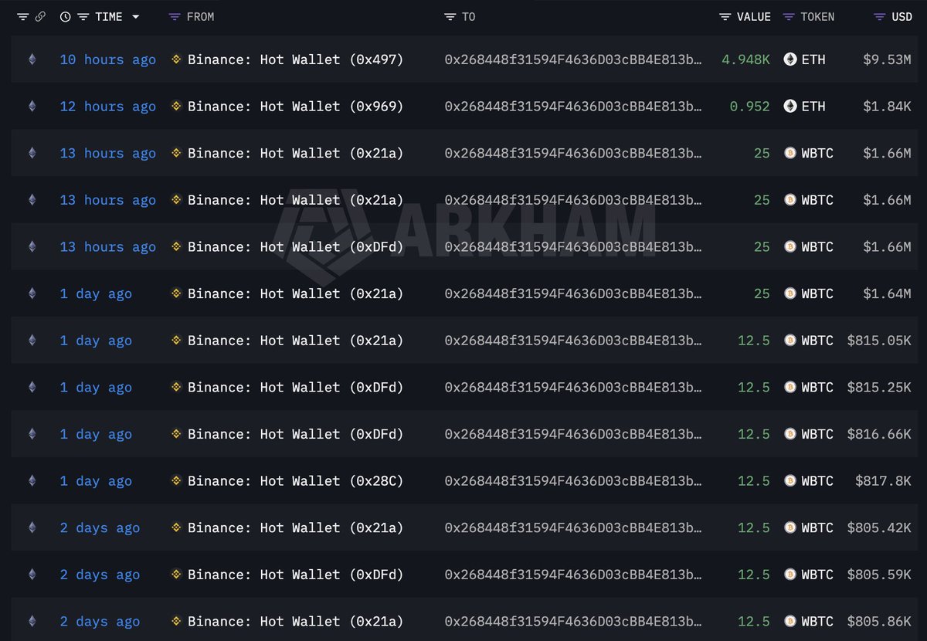The width and height of the screenshot is (927, 641).
Task: Open the FROM column filter
Action: click(175, 16)
